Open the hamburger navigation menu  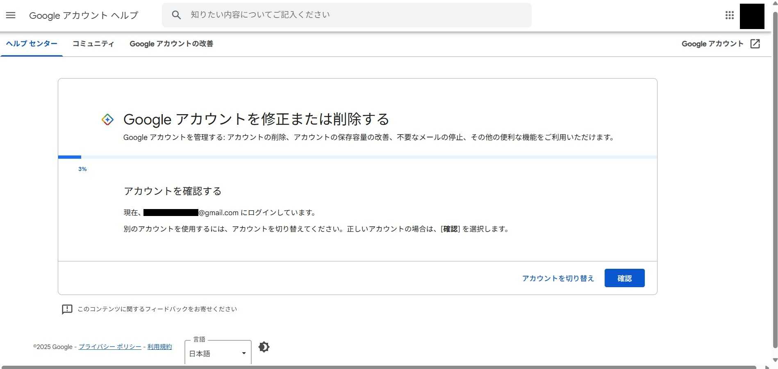pos(10,15)
